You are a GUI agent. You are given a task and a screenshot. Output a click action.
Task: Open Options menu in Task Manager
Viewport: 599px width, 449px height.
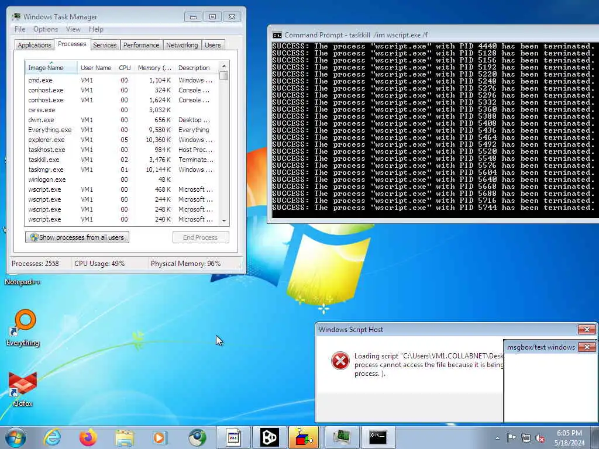point(46,29)
